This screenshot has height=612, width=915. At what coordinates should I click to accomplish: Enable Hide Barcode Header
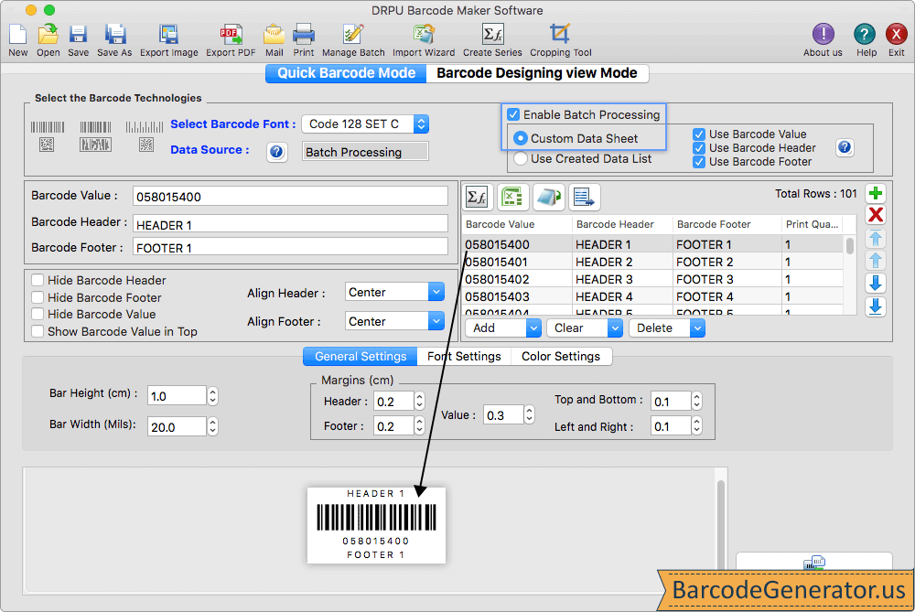point(38,280)
